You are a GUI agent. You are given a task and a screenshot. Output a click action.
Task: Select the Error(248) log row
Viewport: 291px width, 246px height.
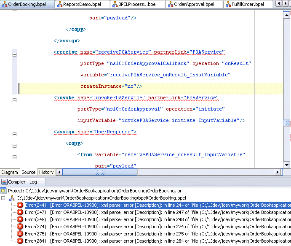click(x=158, y=219)
